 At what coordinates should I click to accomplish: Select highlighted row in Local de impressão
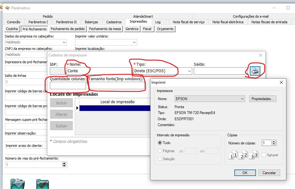click(x=115, y=108)
